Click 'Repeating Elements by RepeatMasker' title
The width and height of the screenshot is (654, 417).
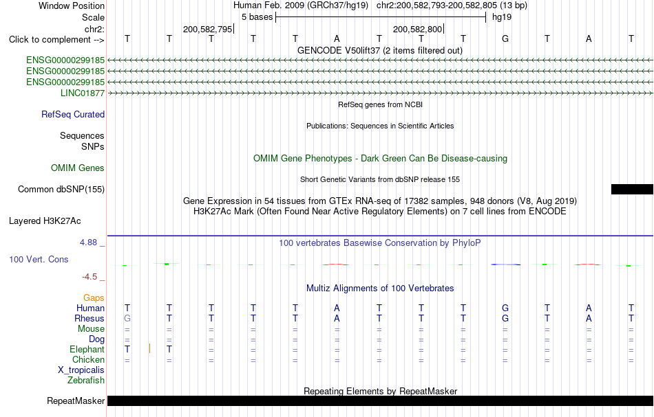pyautogui.click(x=380, y=392)
